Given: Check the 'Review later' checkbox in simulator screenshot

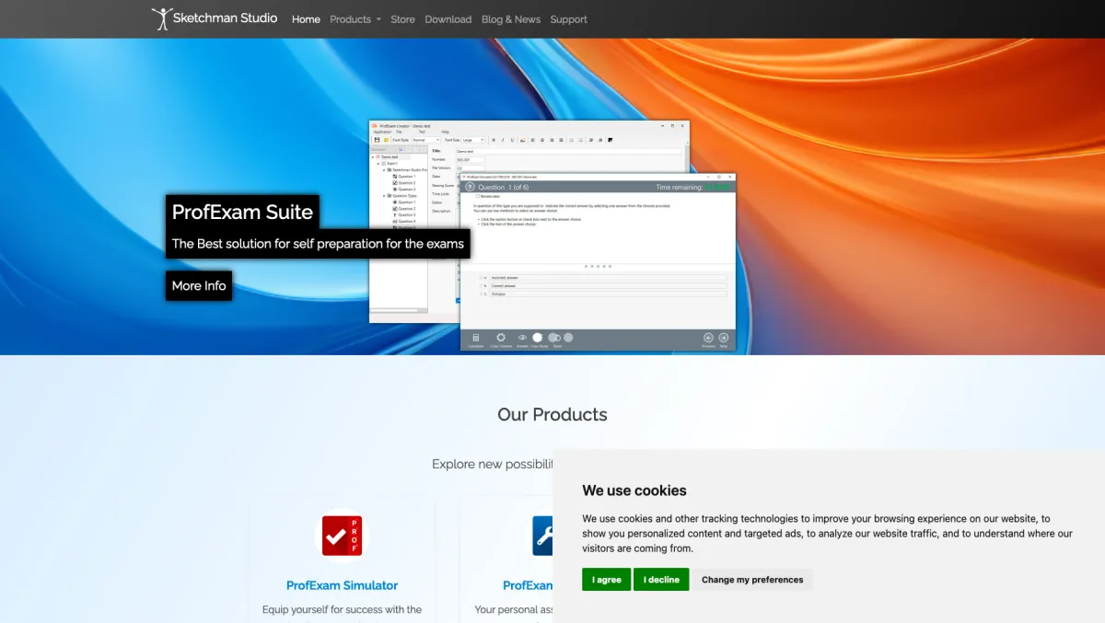Looking at the screenshot, I should [478, 196].
